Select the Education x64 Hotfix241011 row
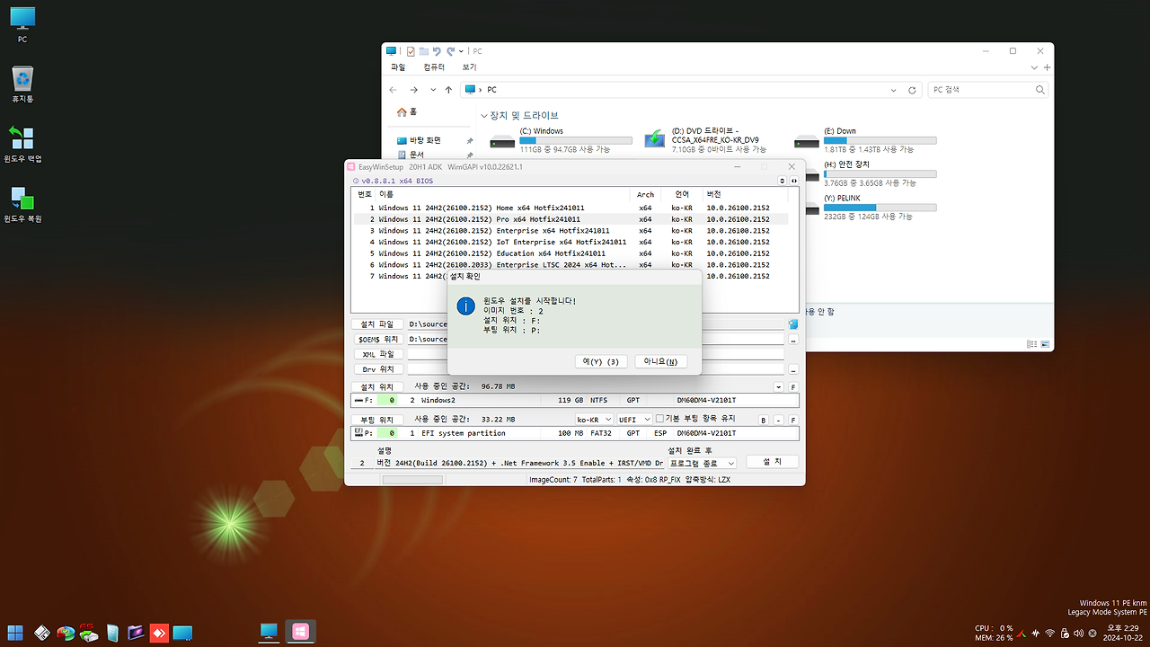 pos(569,253)
